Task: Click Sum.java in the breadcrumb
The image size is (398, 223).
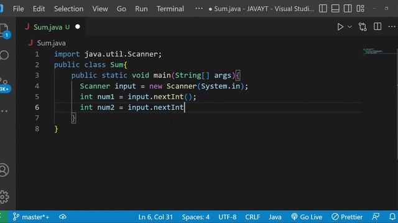Action: point(51,43)
